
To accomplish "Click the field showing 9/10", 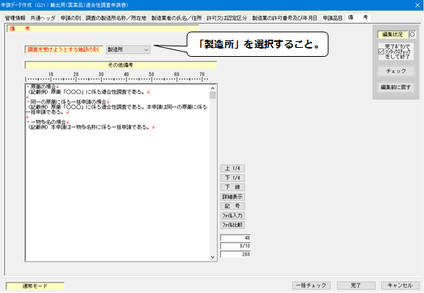I will pos(236,246).
